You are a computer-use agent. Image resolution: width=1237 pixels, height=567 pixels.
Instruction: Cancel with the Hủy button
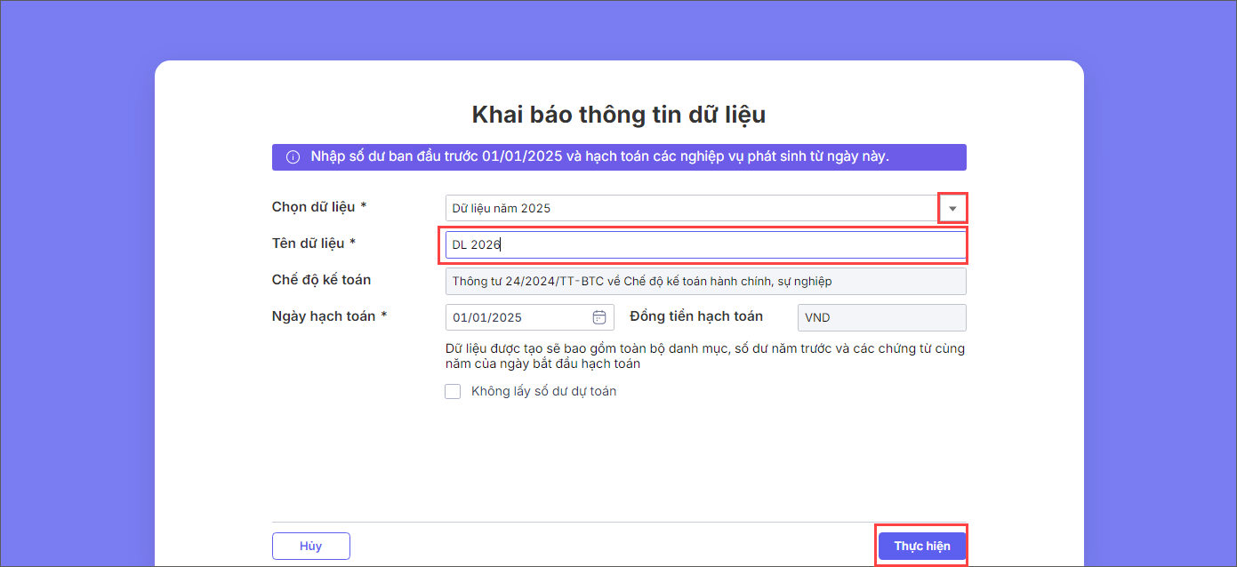tap(310, 546)
